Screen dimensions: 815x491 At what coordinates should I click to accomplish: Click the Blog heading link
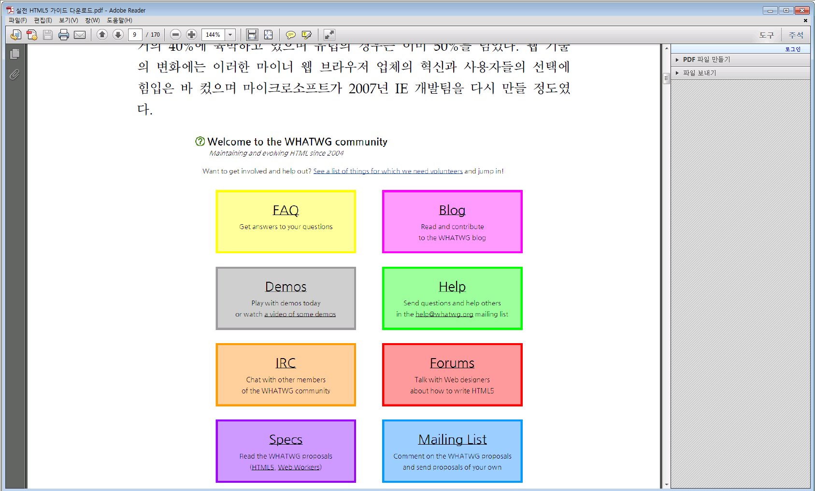[x=452, y=210]
